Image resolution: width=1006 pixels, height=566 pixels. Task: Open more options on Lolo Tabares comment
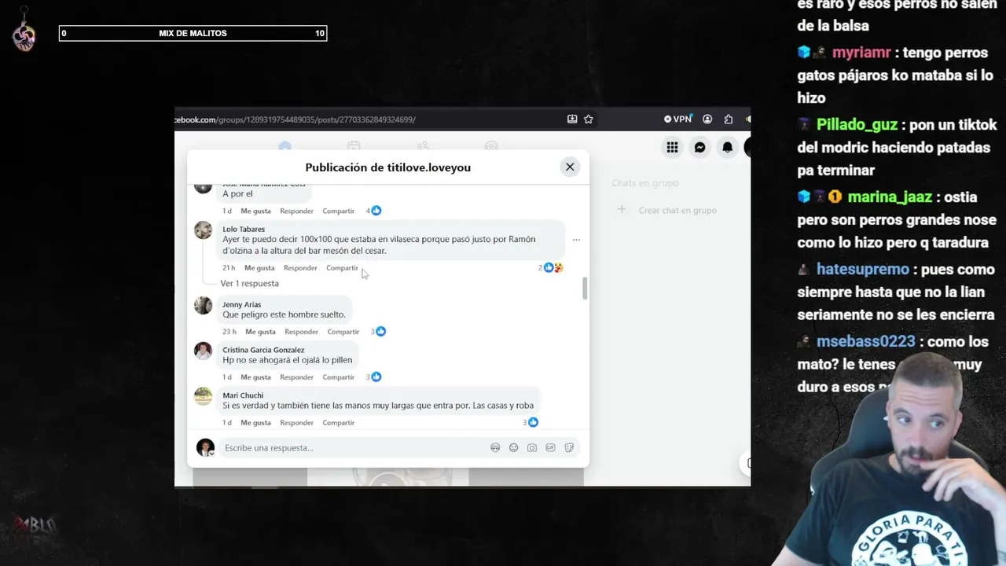[x=576, y=240]
